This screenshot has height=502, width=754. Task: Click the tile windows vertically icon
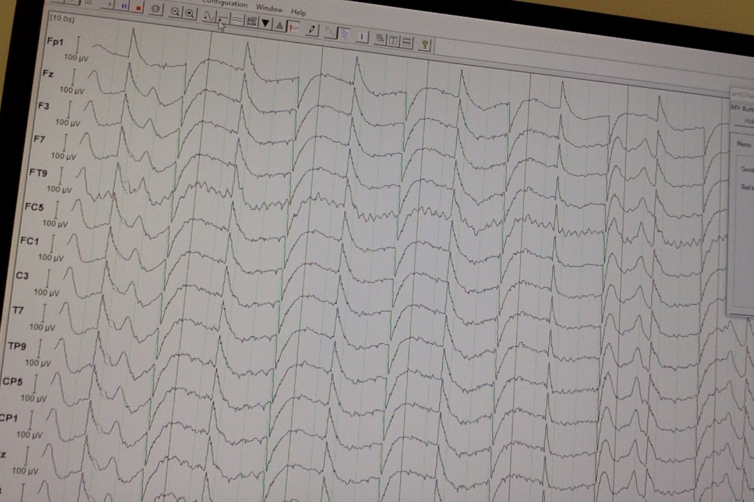coord(393,41)
